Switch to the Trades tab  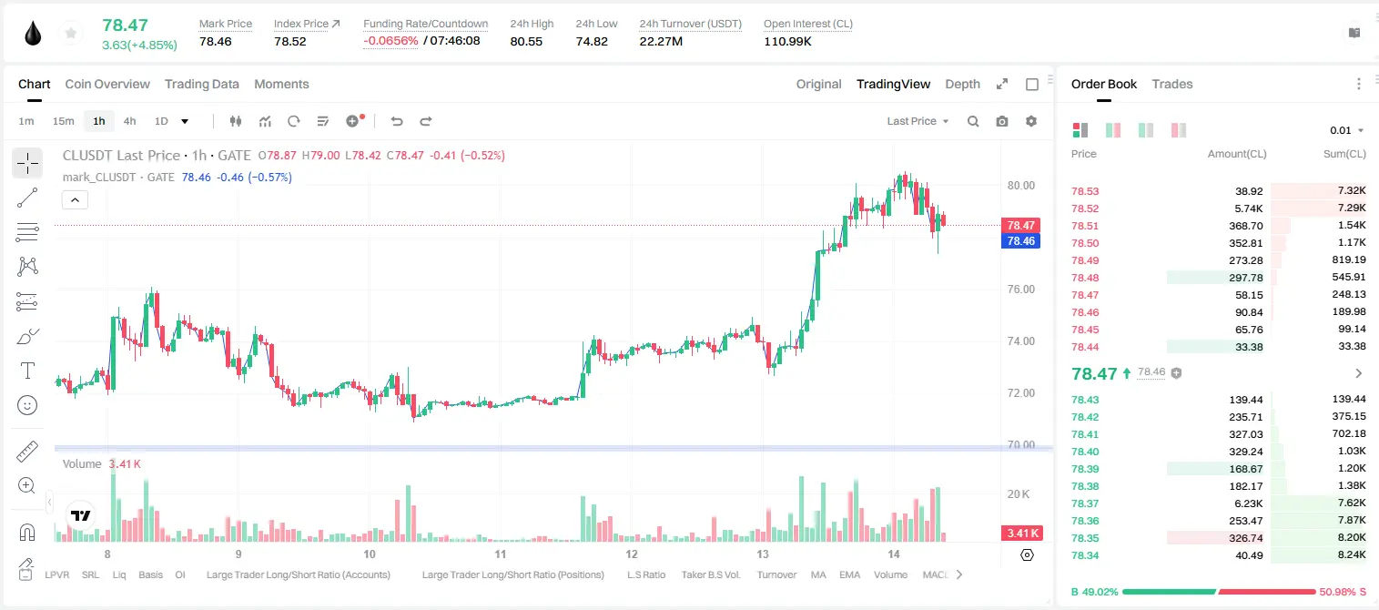tap(1171, 84)
